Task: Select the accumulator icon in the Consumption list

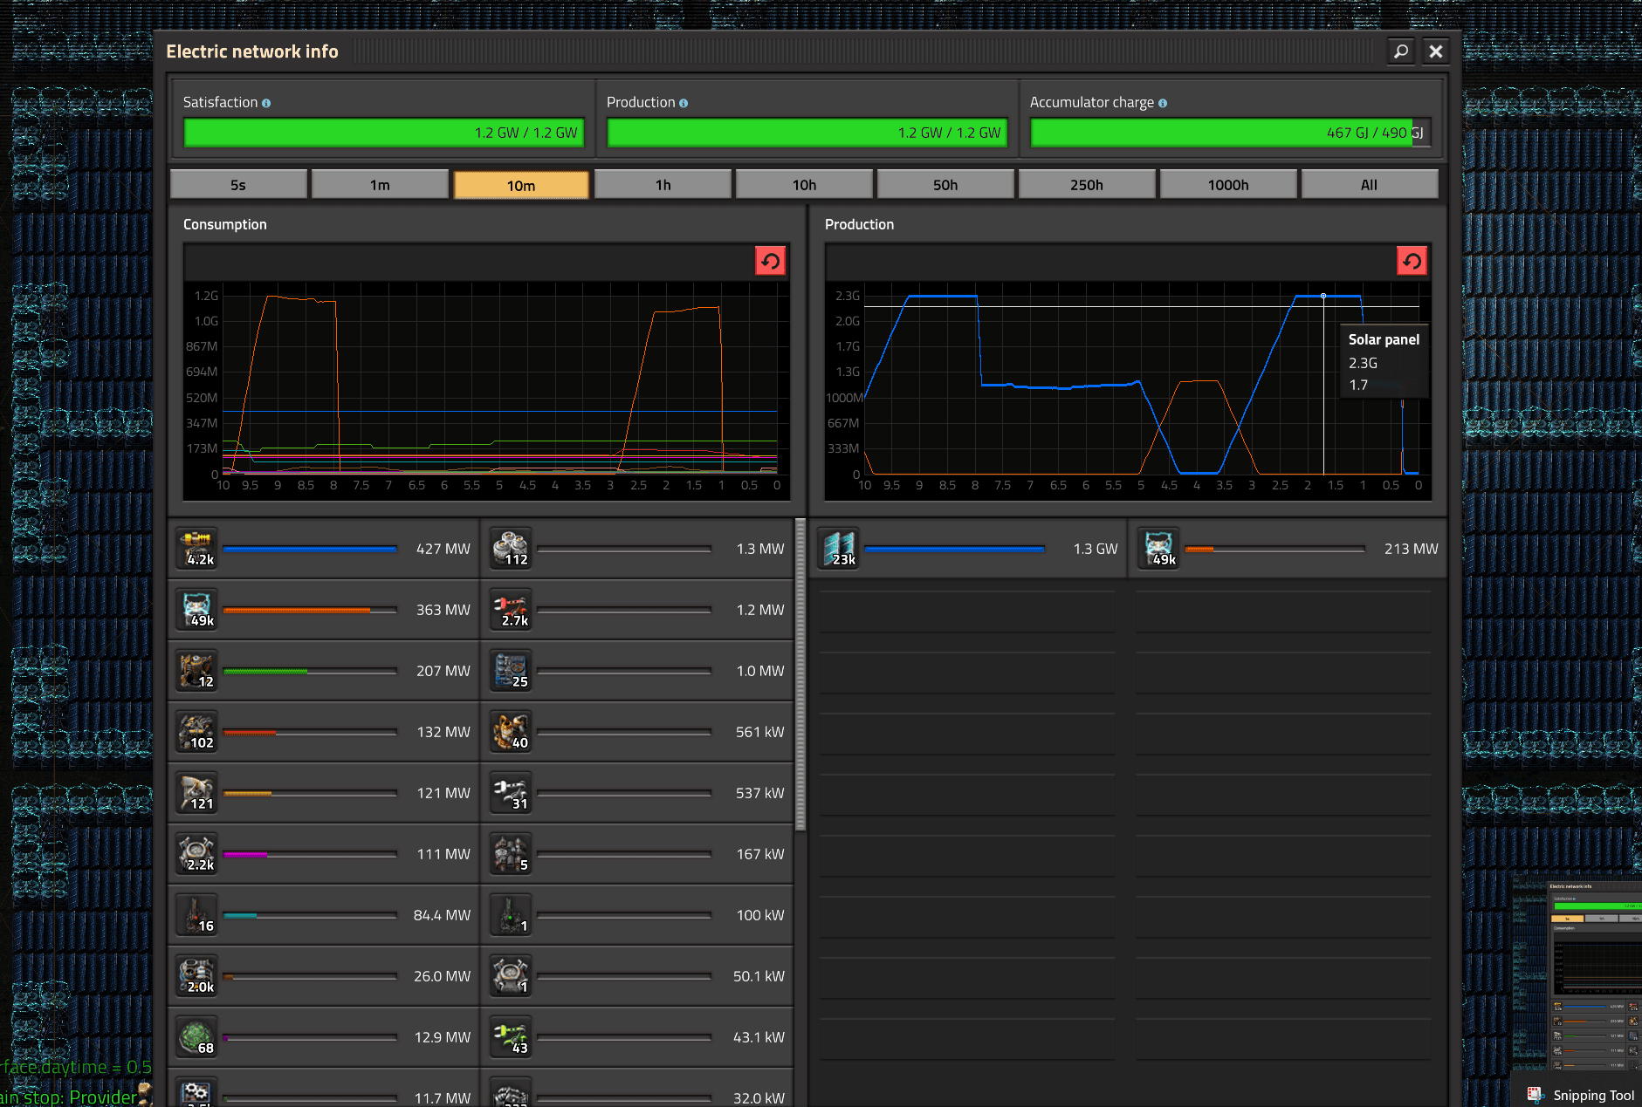Action: [196, 610]
